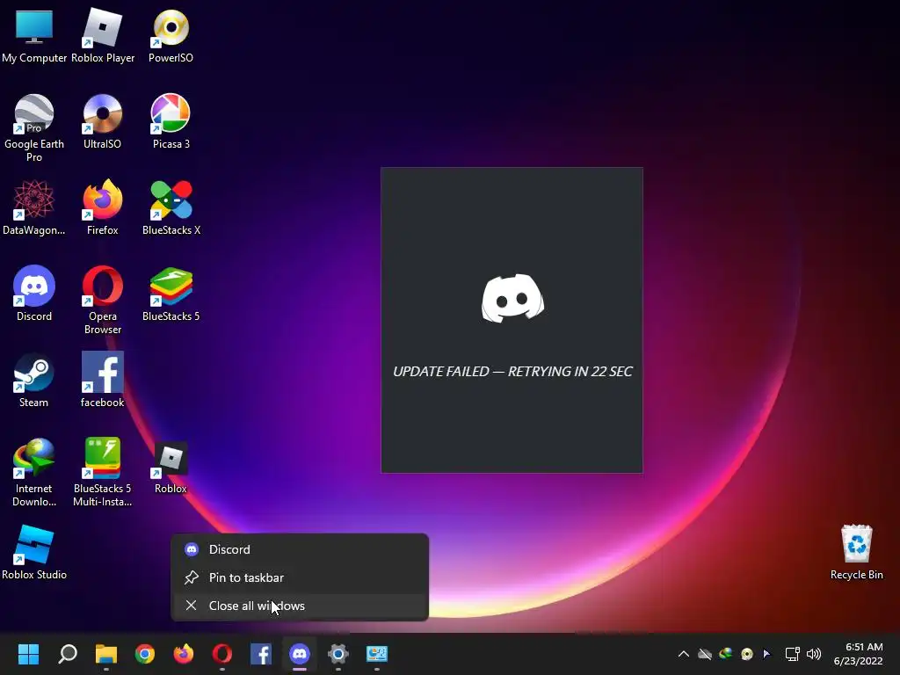Open Google Earth Pro shortcut
900x675 pixels.
tap(34, 128)
